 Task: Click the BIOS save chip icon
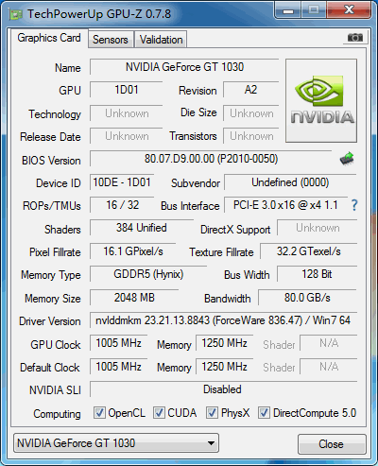click(x=347, y=159)
